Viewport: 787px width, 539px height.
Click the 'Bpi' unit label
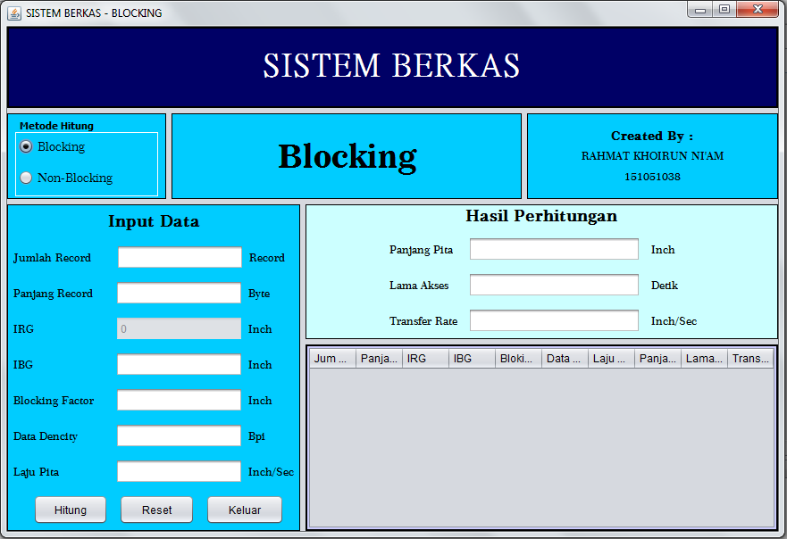pos(256,436)
